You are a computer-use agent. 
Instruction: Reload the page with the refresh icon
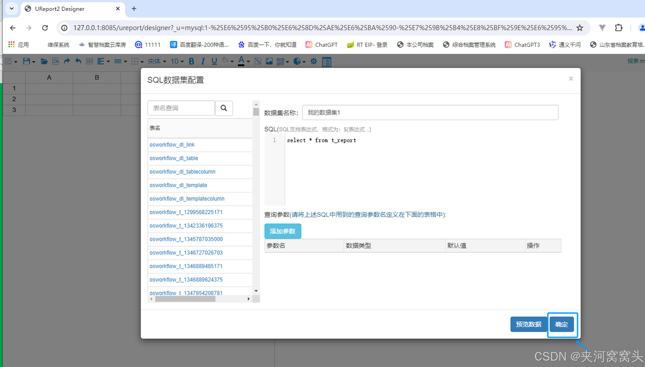click(45, 28)
